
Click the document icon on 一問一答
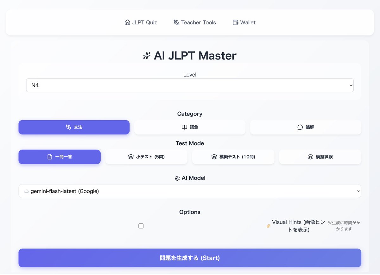[50, 157]
